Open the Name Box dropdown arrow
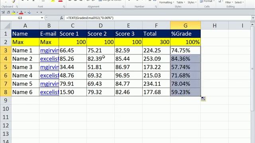The image size is (255, 143). pos(42,18)
